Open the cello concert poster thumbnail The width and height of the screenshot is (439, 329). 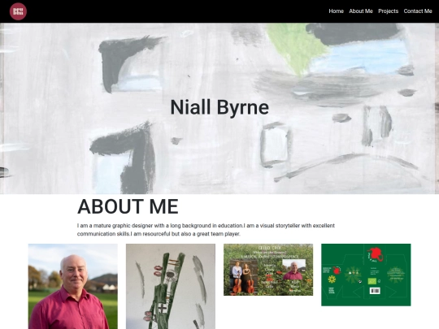[x=268, y=270]
